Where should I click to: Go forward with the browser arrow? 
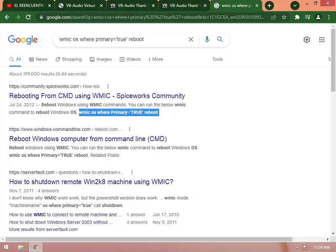(x=18, y=17)
